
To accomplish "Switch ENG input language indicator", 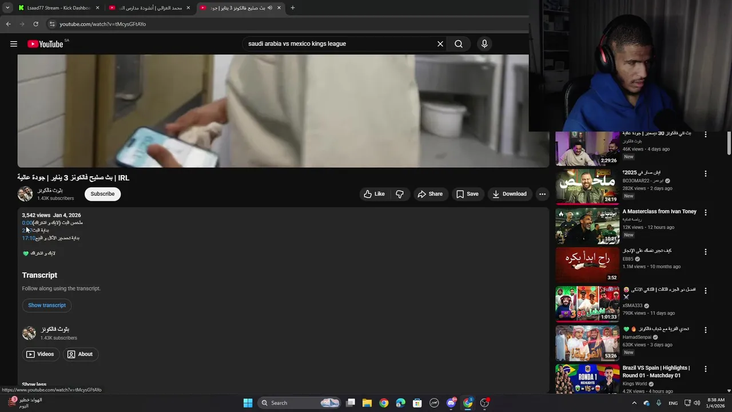I will click(673, 403).
